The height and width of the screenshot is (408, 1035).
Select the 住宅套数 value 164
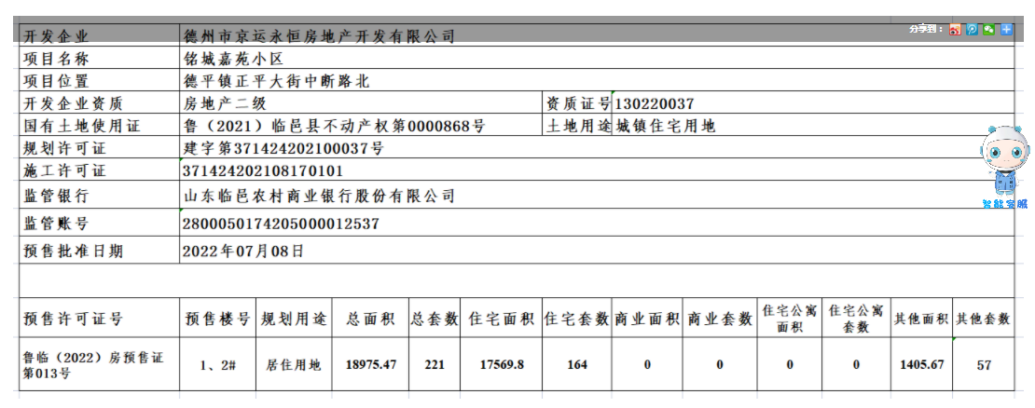click(x=576, y=365)
